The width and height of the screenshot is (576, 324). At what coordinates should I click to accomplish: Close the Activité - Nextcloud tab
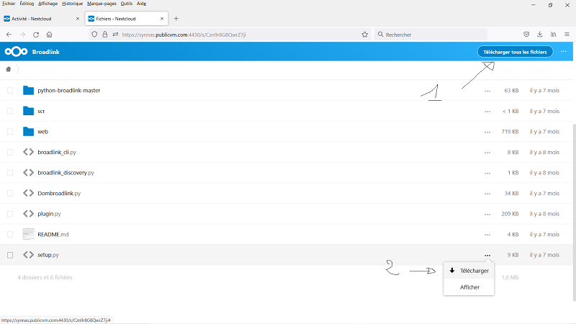(78, 19)
